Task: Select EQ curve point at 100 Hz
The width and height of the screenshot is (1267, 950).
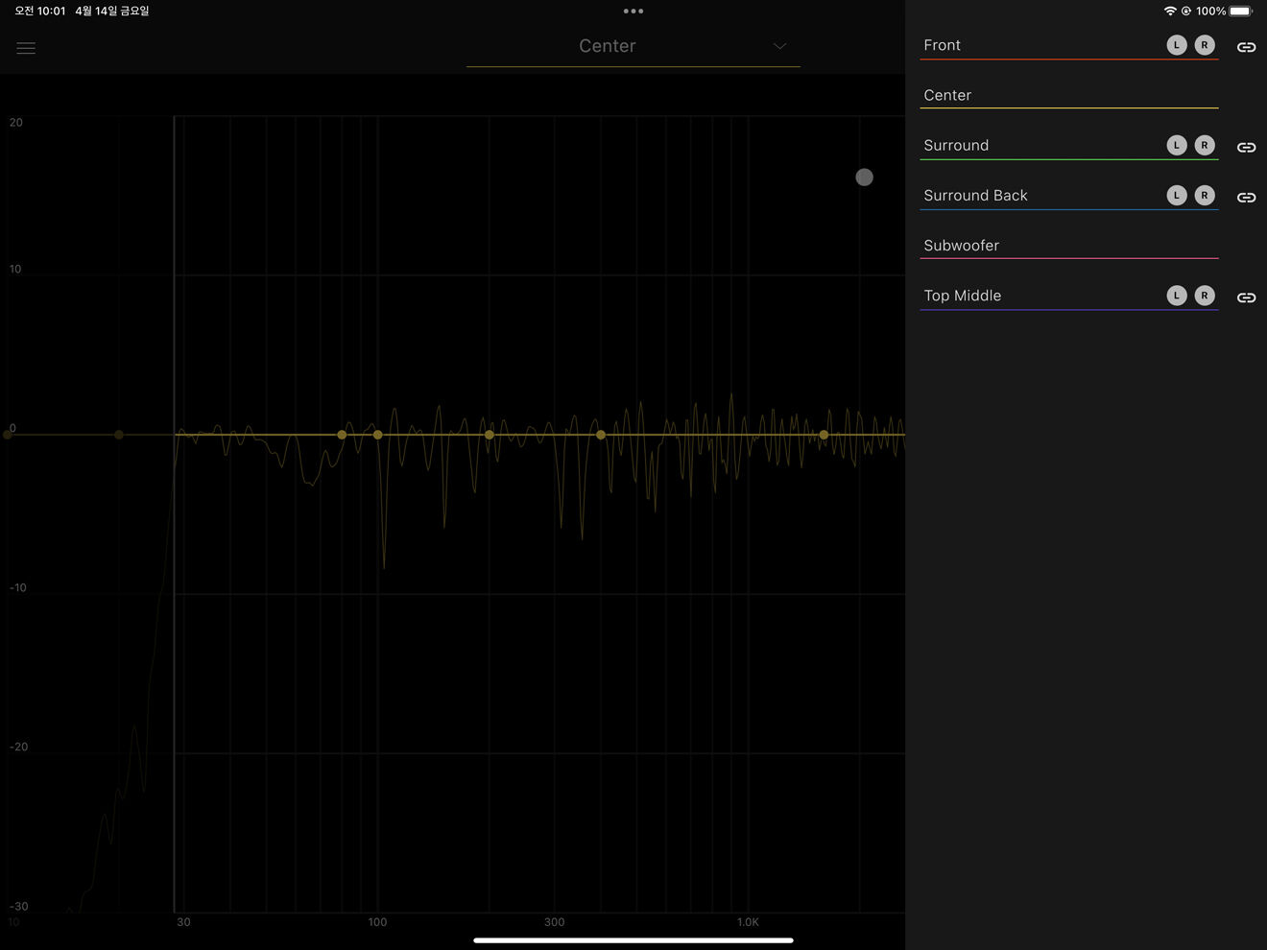Action: (x=378, y=435)
